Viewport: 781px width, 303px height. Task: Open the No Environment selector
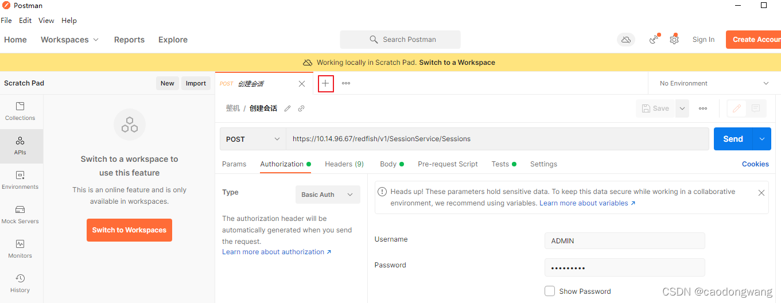[714, 83]
